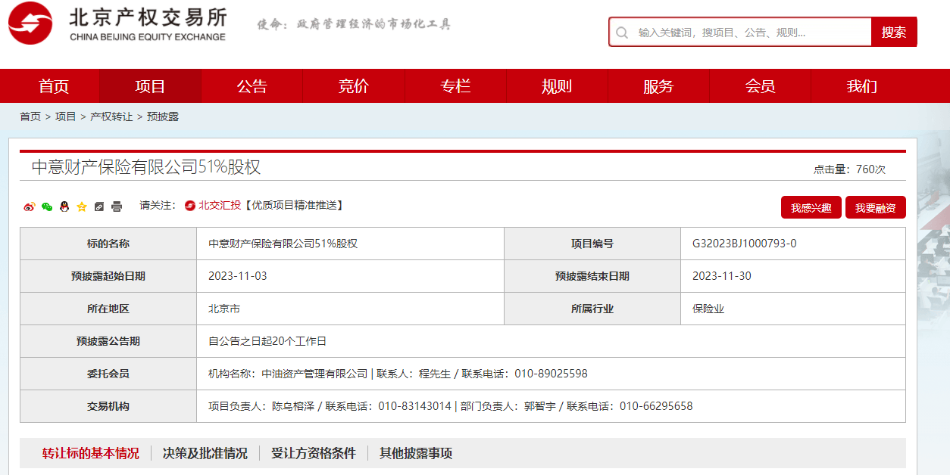Open the 项目 navigation menu
950x475 pixels.
point(151,86)
